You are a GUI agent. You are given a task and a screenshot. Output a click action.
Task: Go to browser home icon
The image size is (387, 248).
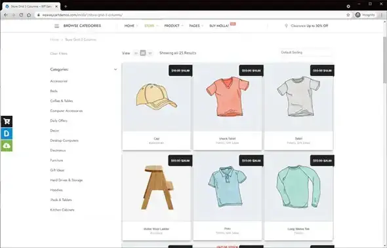click(x=29, y=15)
